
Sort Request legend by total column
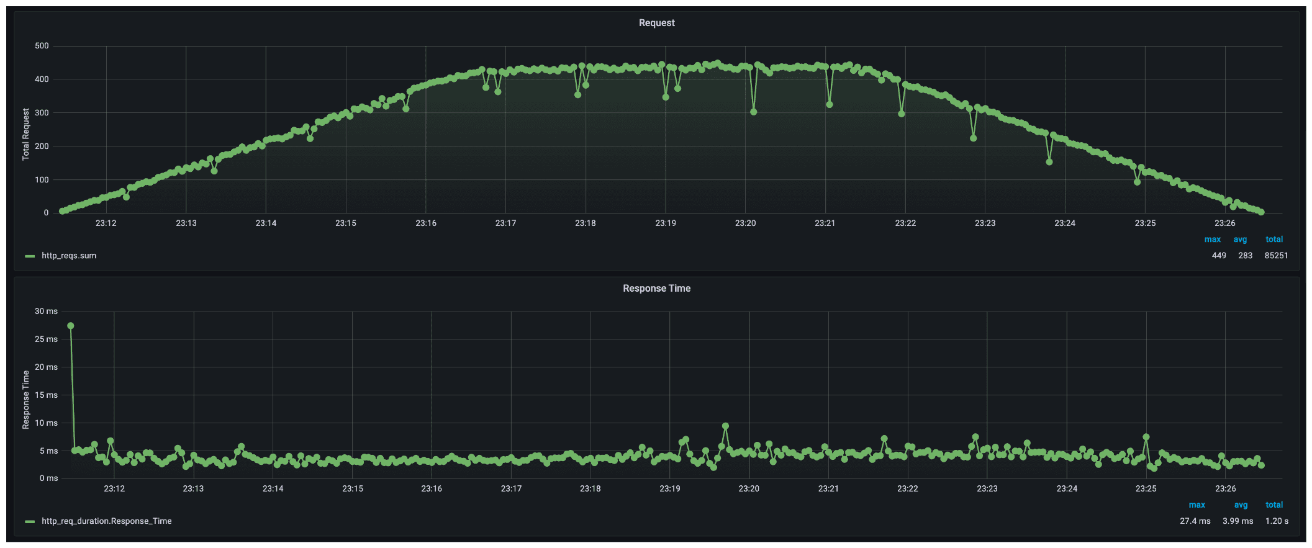point(1274,240)
